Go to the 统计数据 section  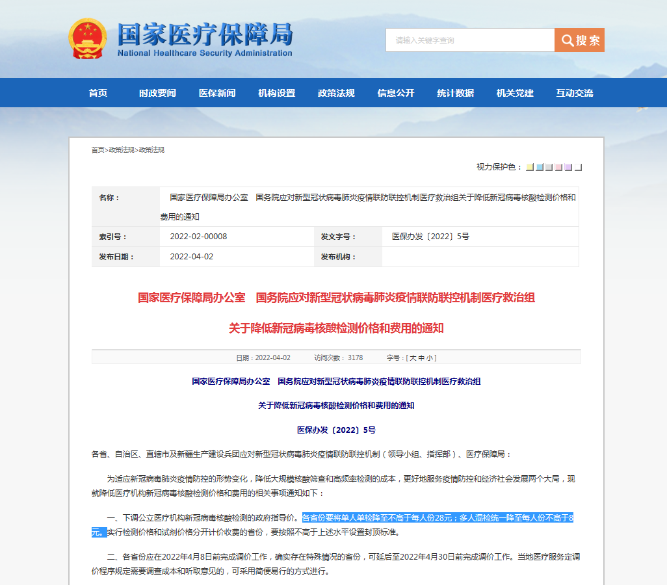455,93
